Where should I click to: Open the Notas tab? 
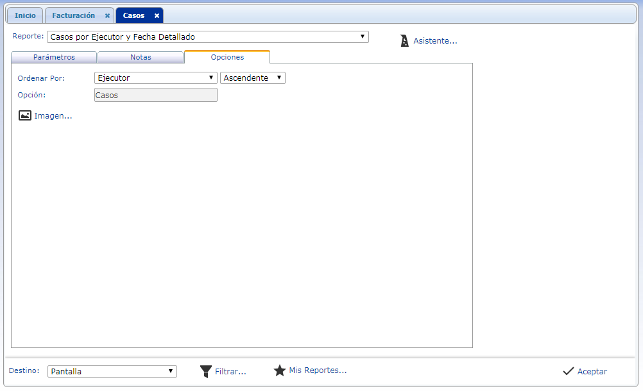click(x=141, y=57)
